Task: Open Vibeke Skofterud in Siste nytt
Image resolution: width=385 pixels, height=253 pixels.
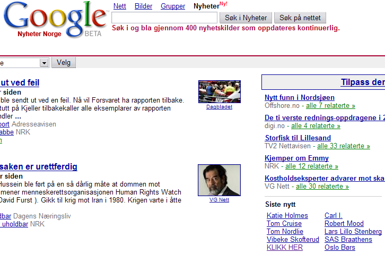Action: point(293,239)
